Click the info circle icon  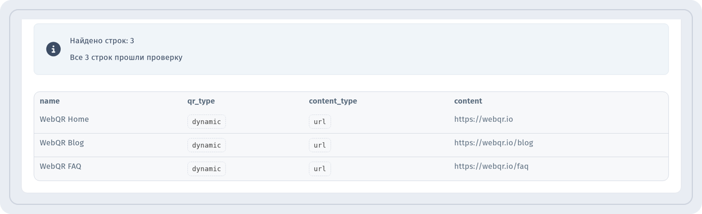click(54, 49)
